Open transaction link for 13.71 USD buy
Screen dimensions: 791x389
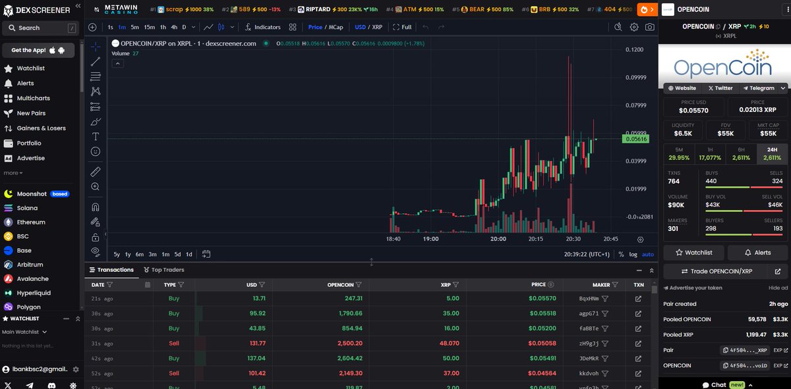(x=638, y=299)
